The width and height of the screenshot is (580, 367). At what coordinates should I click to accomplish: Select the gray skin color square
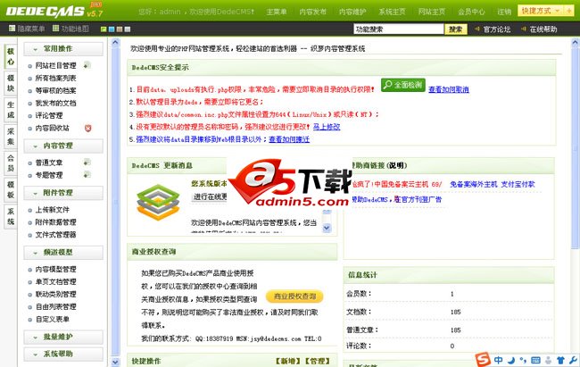pos(128,29)
